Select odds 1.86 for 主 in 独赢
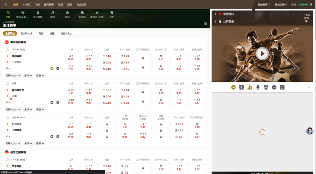The height and width of the screenshot is (174, 316). (x=107, y=56)
